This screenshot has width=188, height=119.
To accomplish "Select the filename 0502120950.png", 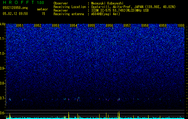I will (x=15, y=8).
